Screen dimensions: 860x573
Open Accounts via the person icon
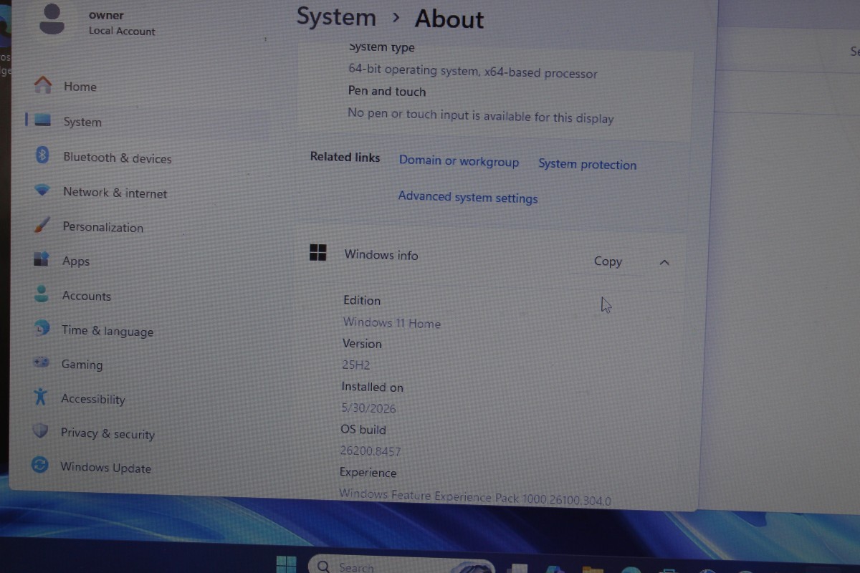[x=42, y=294]
